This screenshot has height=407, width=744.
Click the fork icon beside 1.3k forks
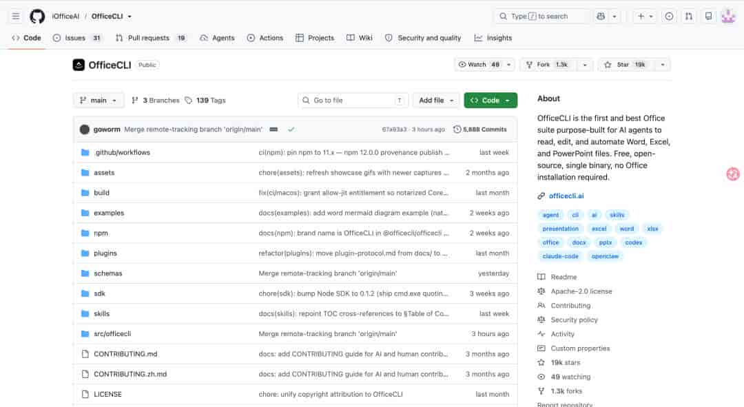[x=541, y=391]
